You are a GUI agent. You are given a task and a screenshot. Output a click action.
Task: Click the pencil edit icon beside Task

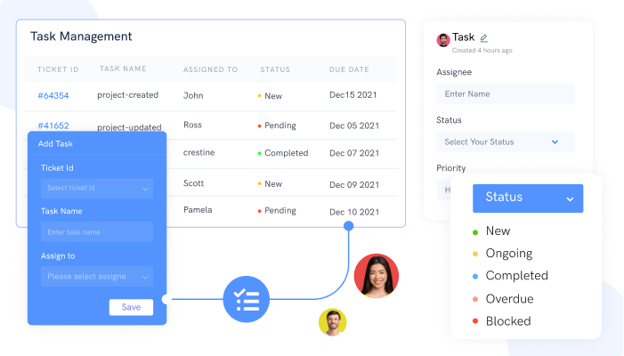484,38
